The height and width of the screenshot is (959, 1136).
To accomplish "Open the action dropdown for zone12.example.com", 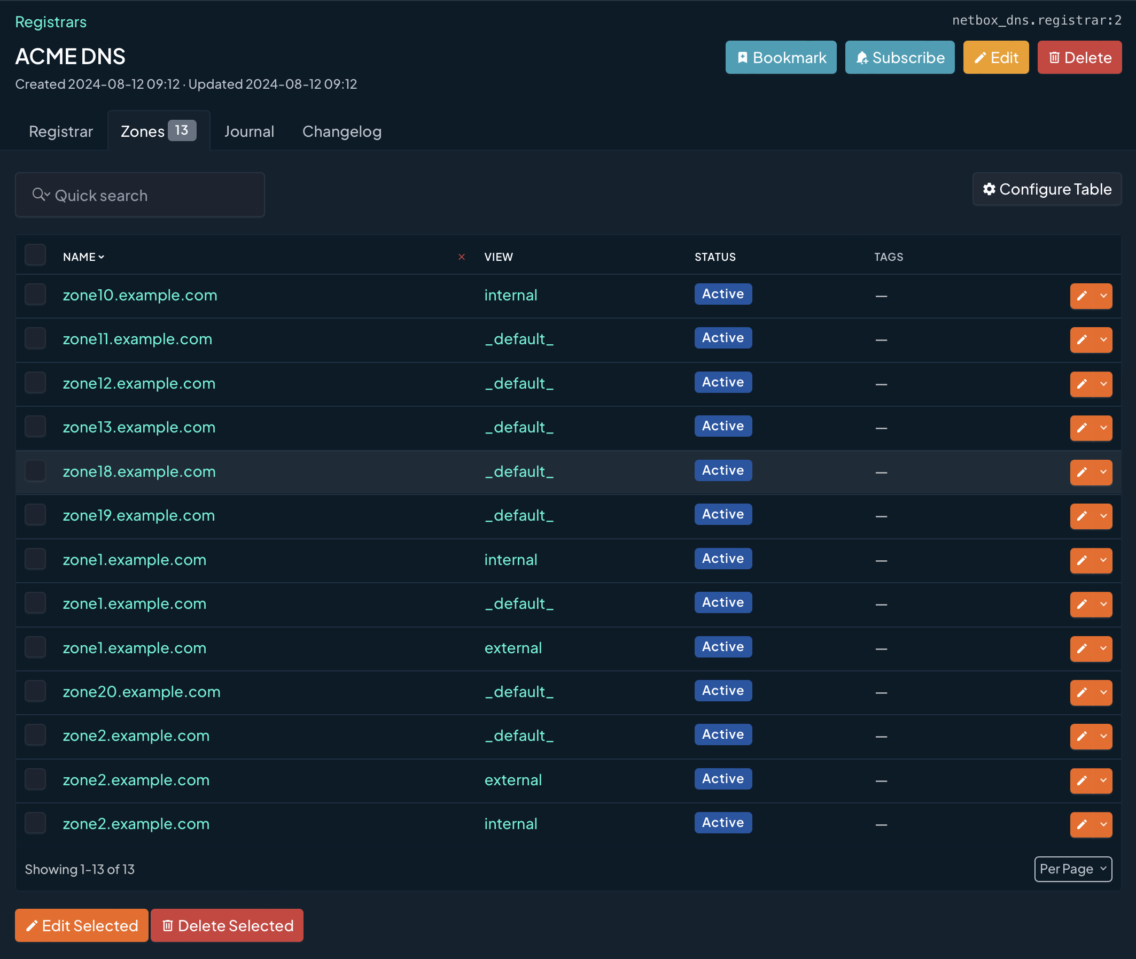I will (1103, 384).
